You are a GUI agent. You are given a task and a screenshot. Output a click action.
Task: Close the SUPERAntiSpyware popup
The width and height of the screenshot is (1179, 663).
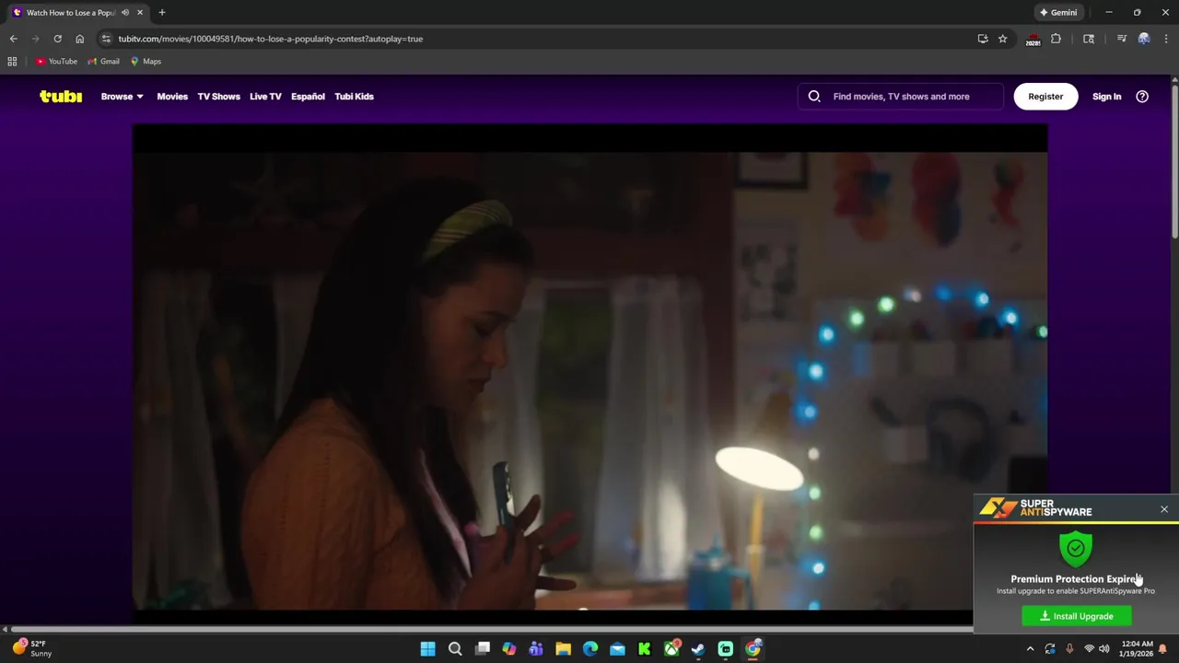[x=1164, y=509]
